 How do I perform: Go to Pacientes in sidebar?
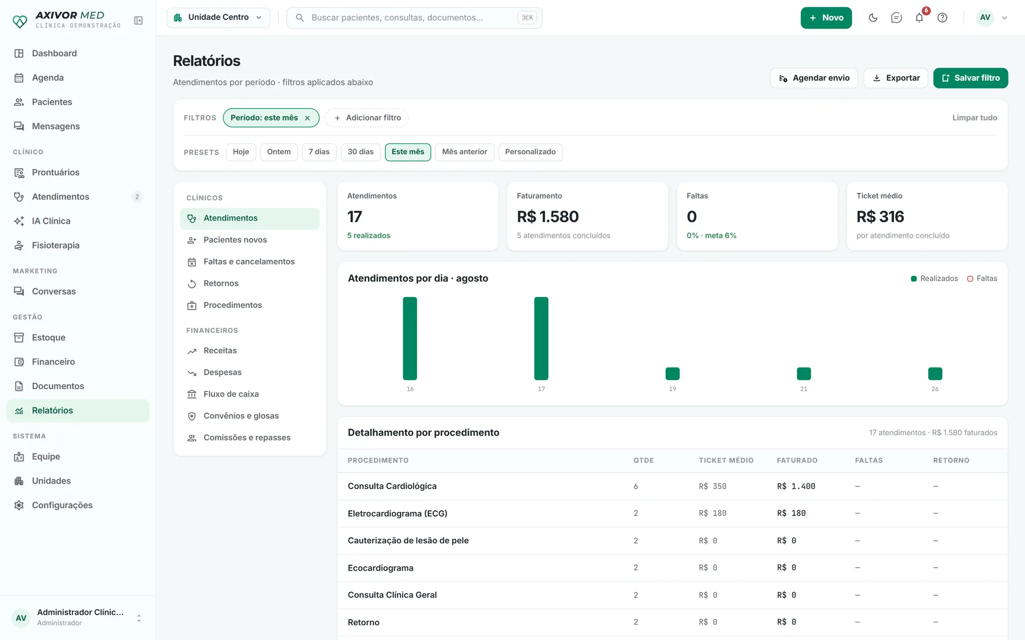click(x=77, y=102)
